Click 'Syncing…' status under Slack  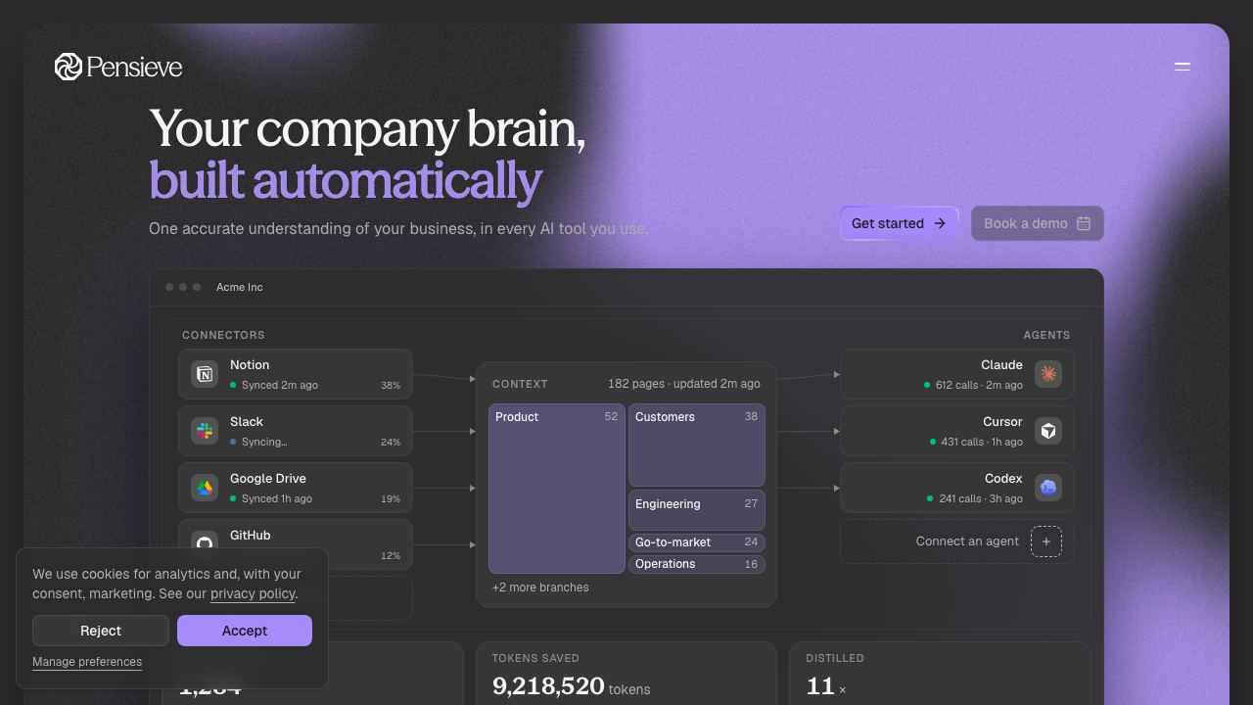(x=264, y=442)
